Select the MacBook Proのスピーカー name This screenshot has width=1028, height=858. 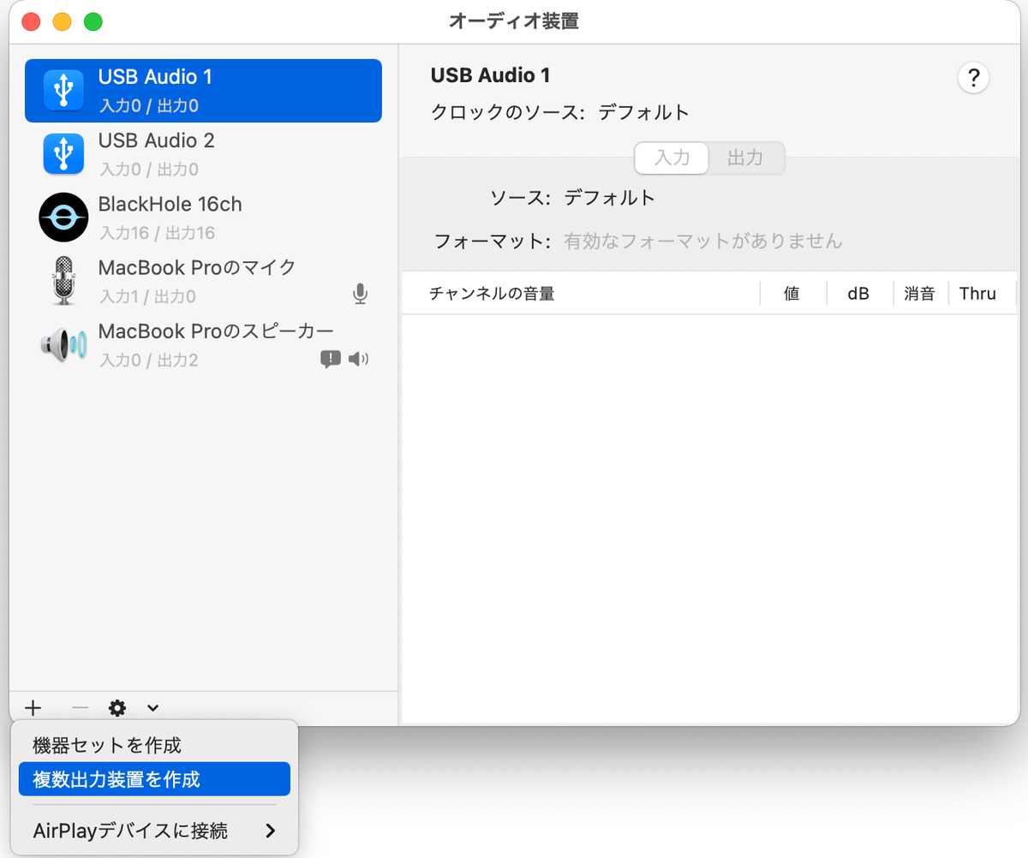216,331
